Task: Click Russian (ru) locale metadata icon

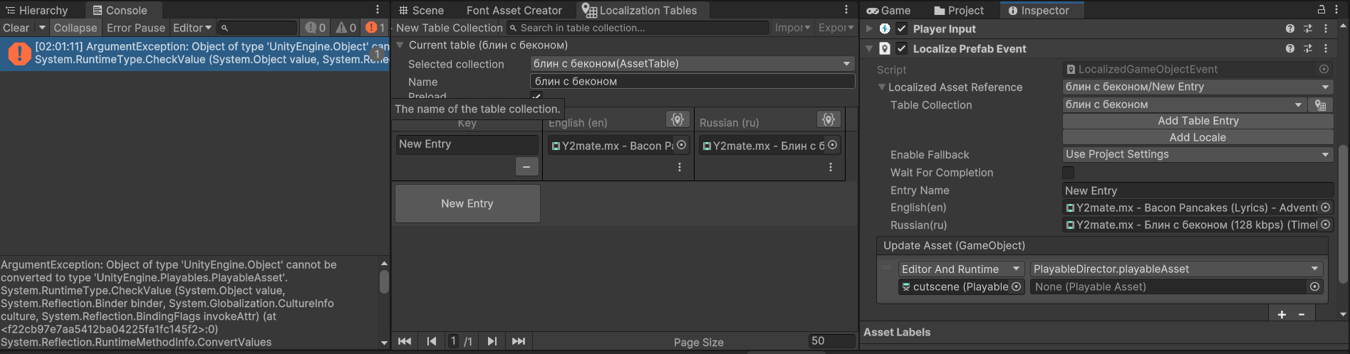Action: pos(828,119)
